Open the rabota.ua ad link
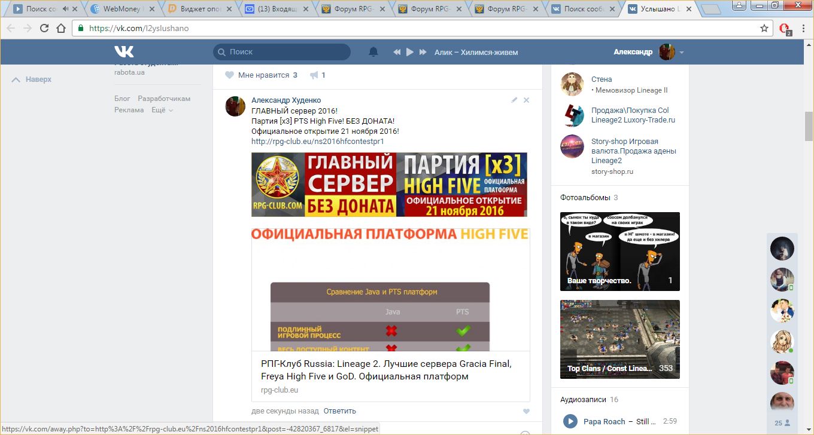The width and height of the screenshot is (814, 435). tap(129, 72)
